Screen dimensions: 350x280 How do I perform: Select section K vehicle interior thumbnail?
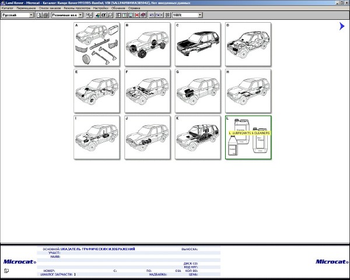[x=198, y=137]
